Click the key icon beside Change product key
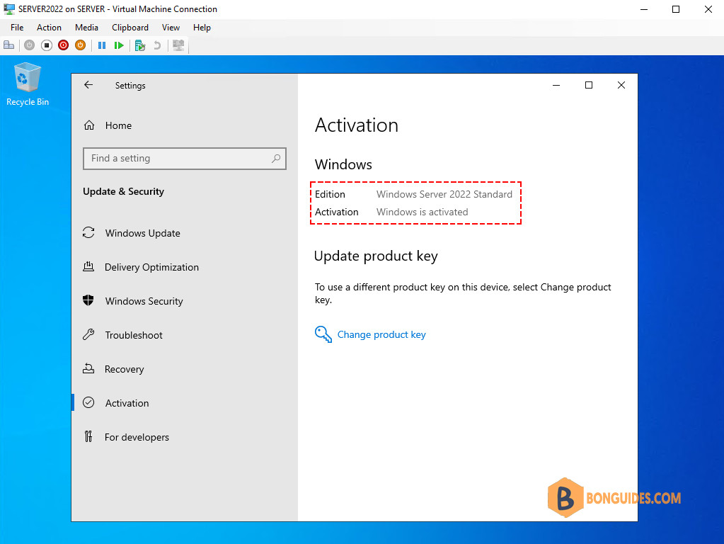The image size is (724, 544). point(323,334)
